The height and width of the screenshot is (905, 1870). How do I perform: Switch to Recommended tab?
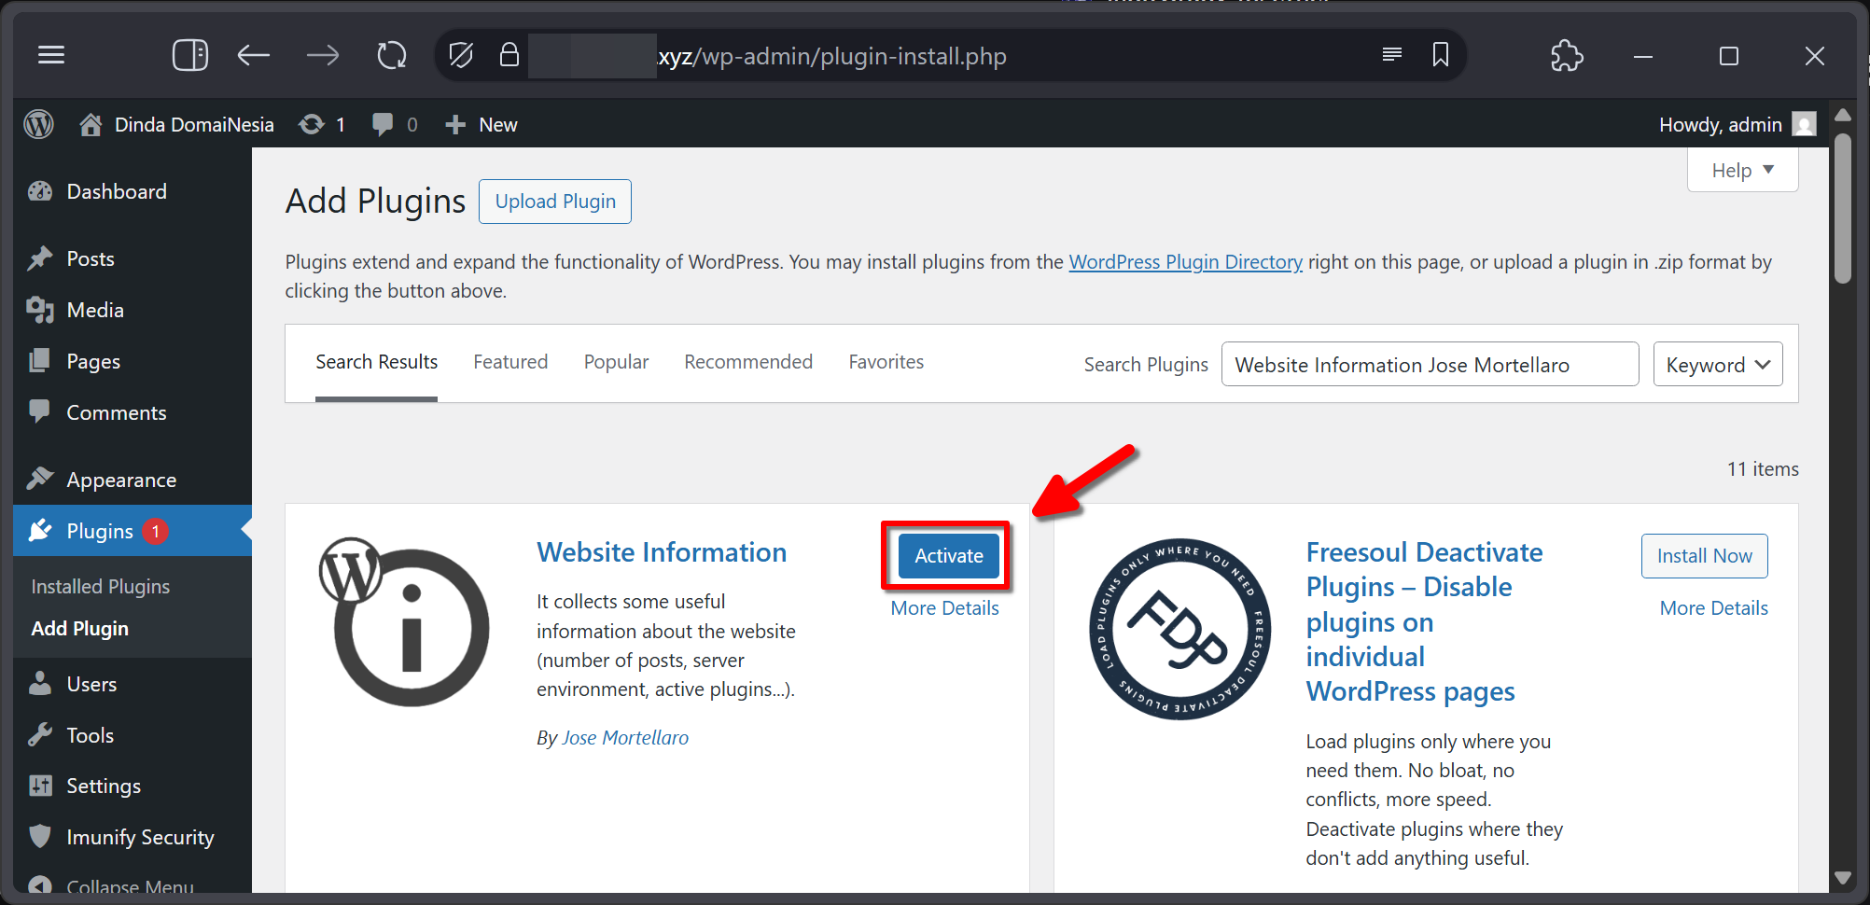tap(748, 362)
